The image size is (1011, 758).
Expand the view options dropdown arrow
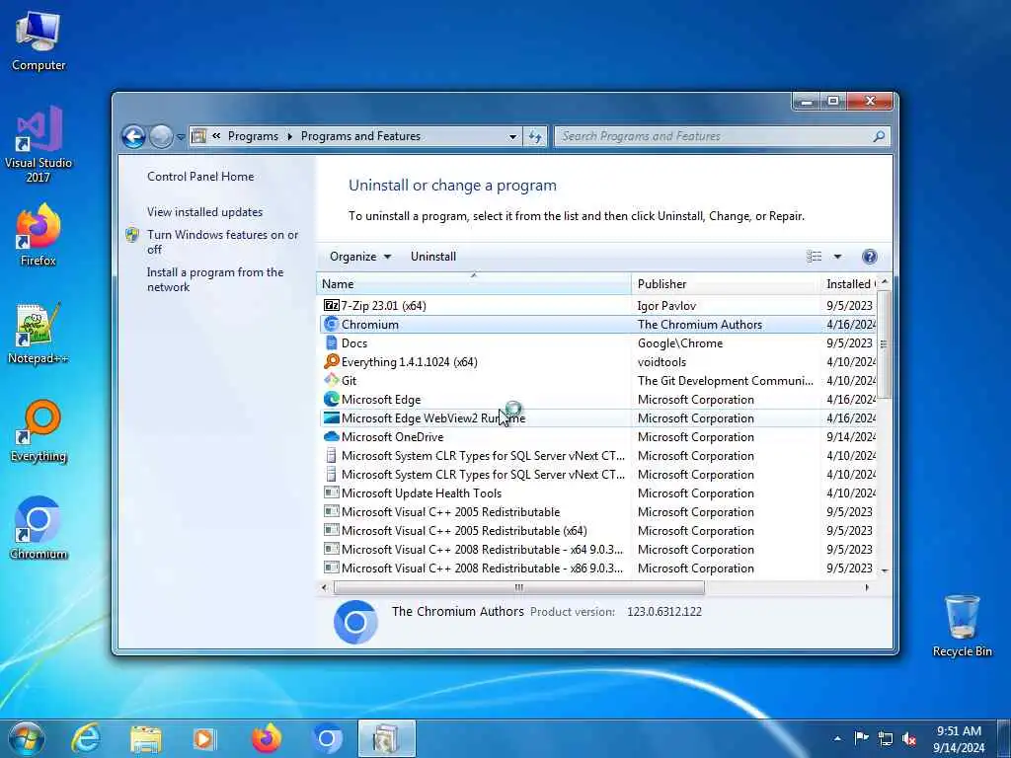[x=837, y=257]
